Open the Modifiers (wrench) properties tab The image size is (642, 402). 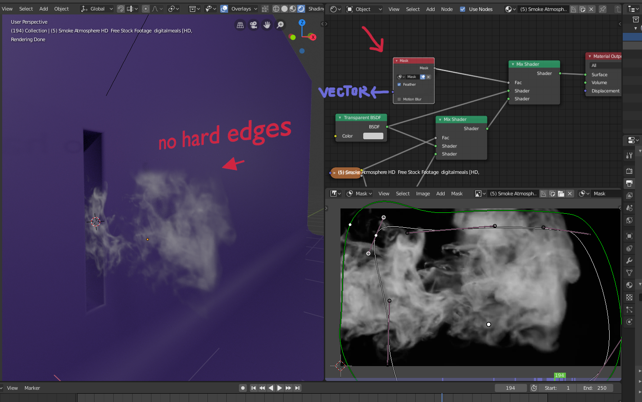tap(629, 261)
